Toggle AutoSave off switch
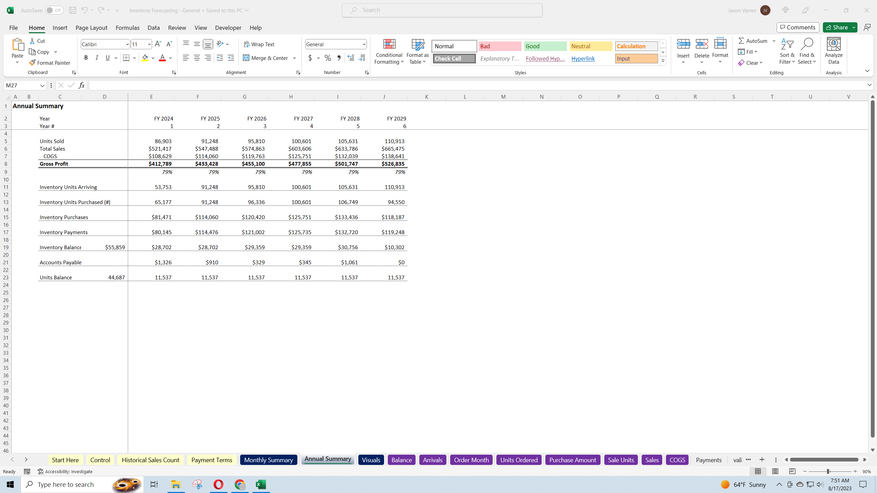This screenshot has width=877, height=493. tap(54, 10)
